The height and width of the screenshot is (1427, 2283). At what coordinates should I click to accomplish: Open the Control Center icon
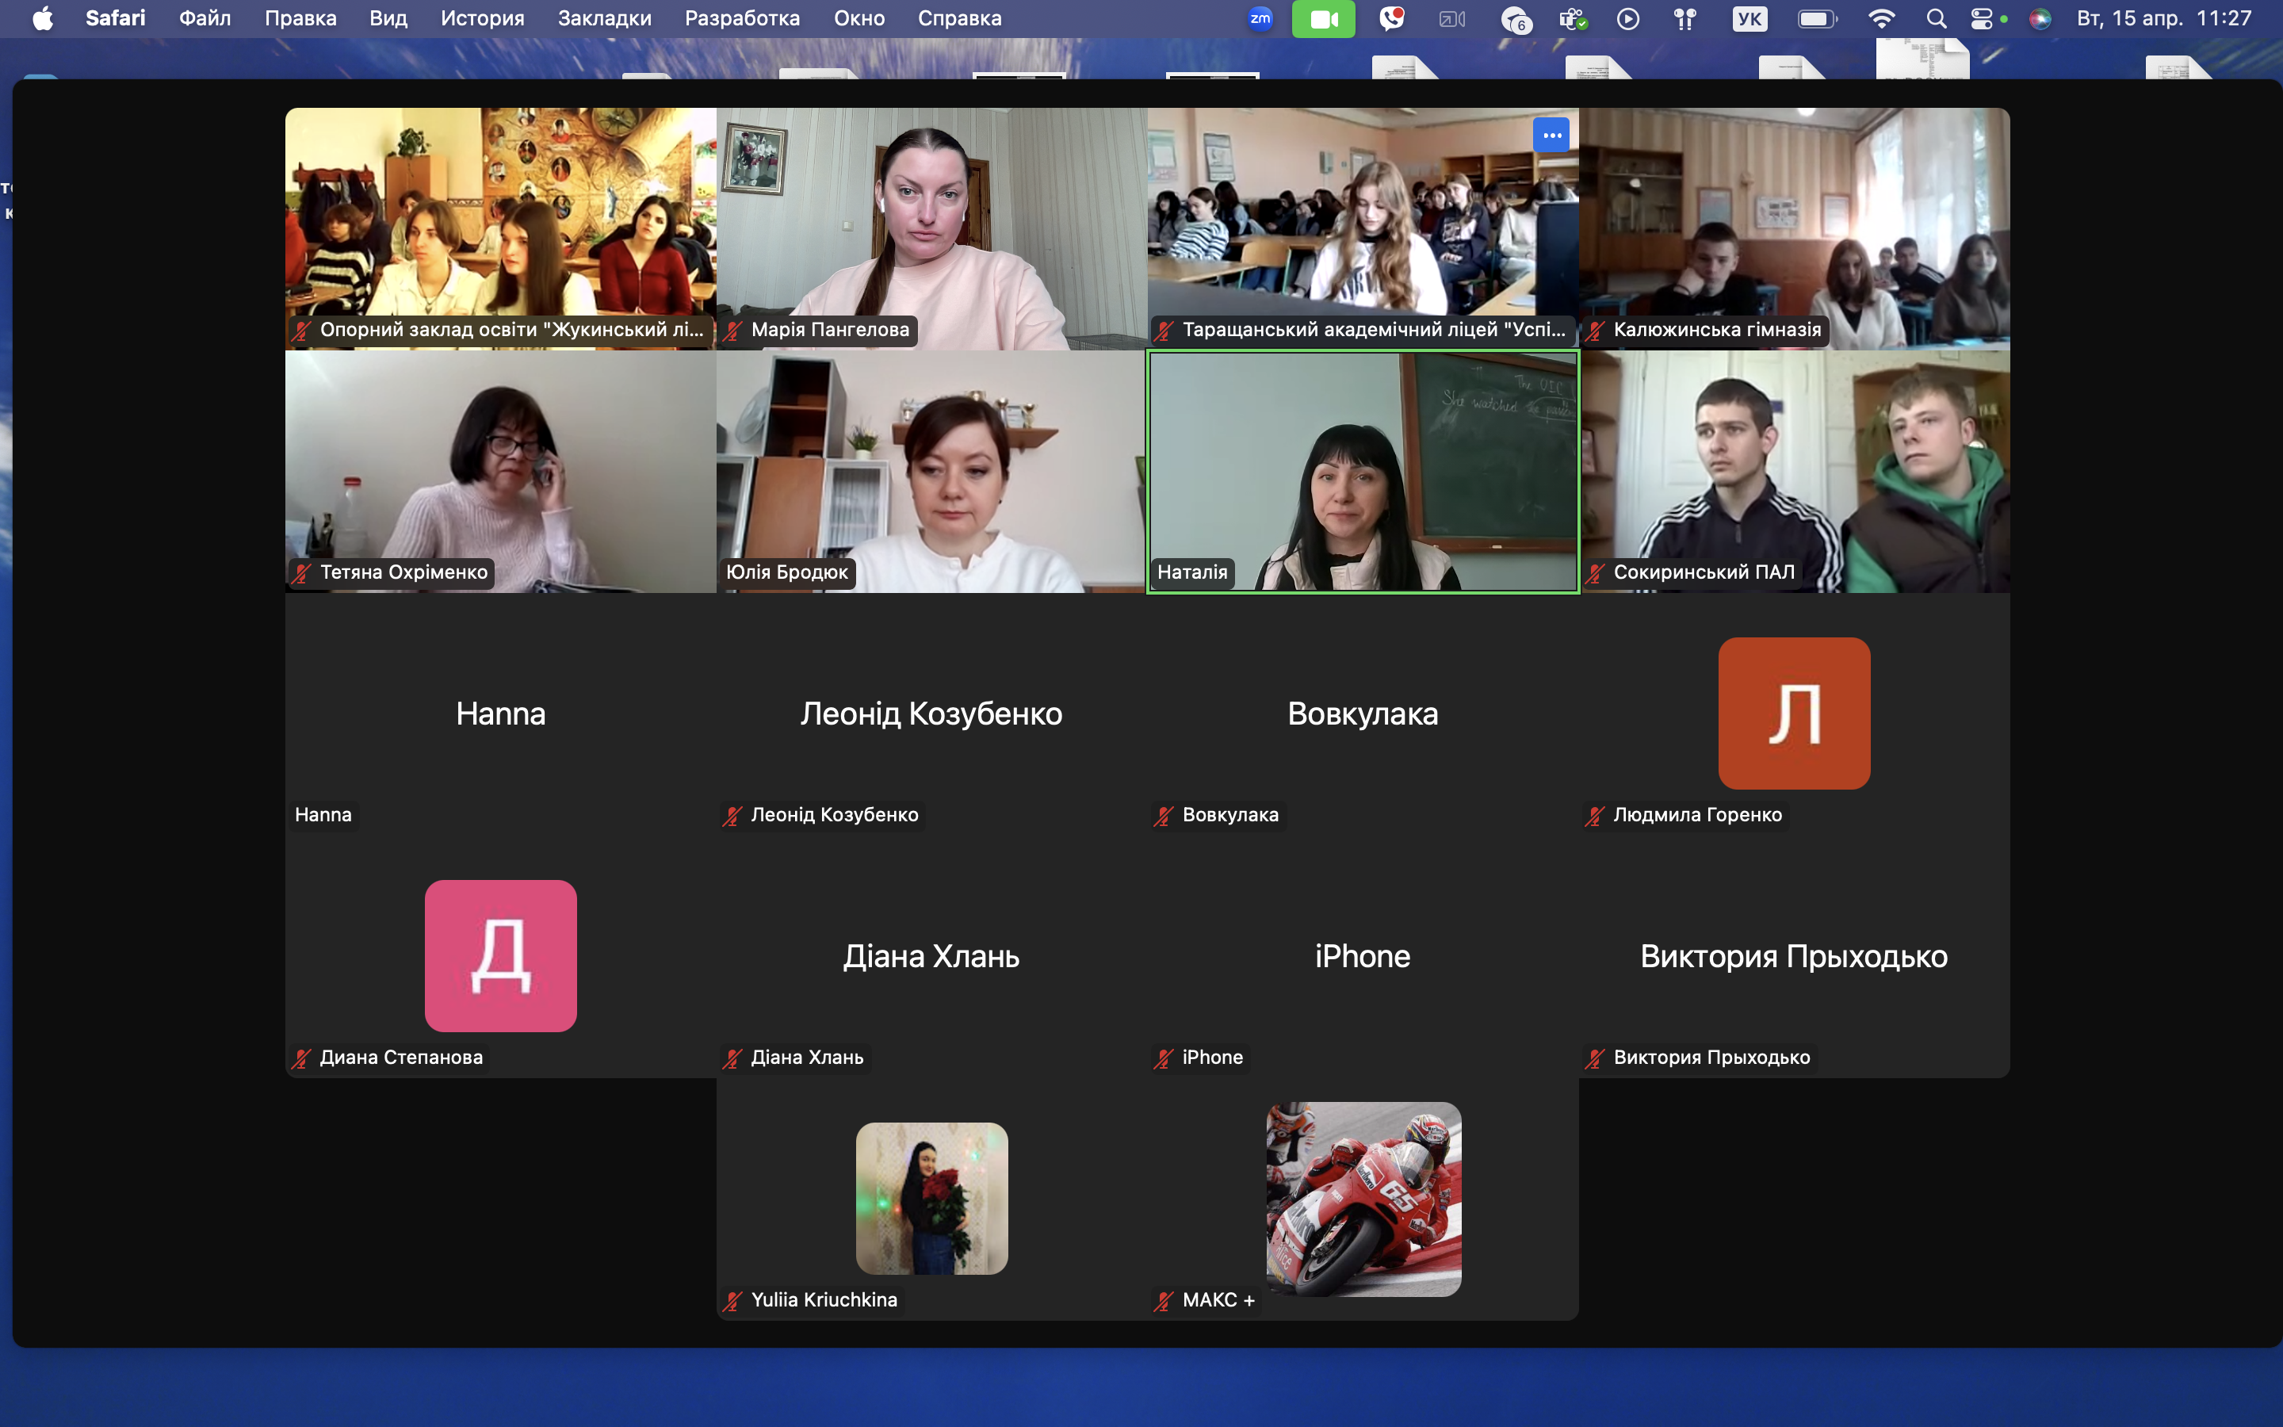pos(1982,19)
